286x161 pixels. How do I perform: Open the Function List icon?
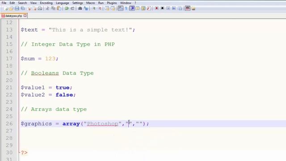coord(149,8)
